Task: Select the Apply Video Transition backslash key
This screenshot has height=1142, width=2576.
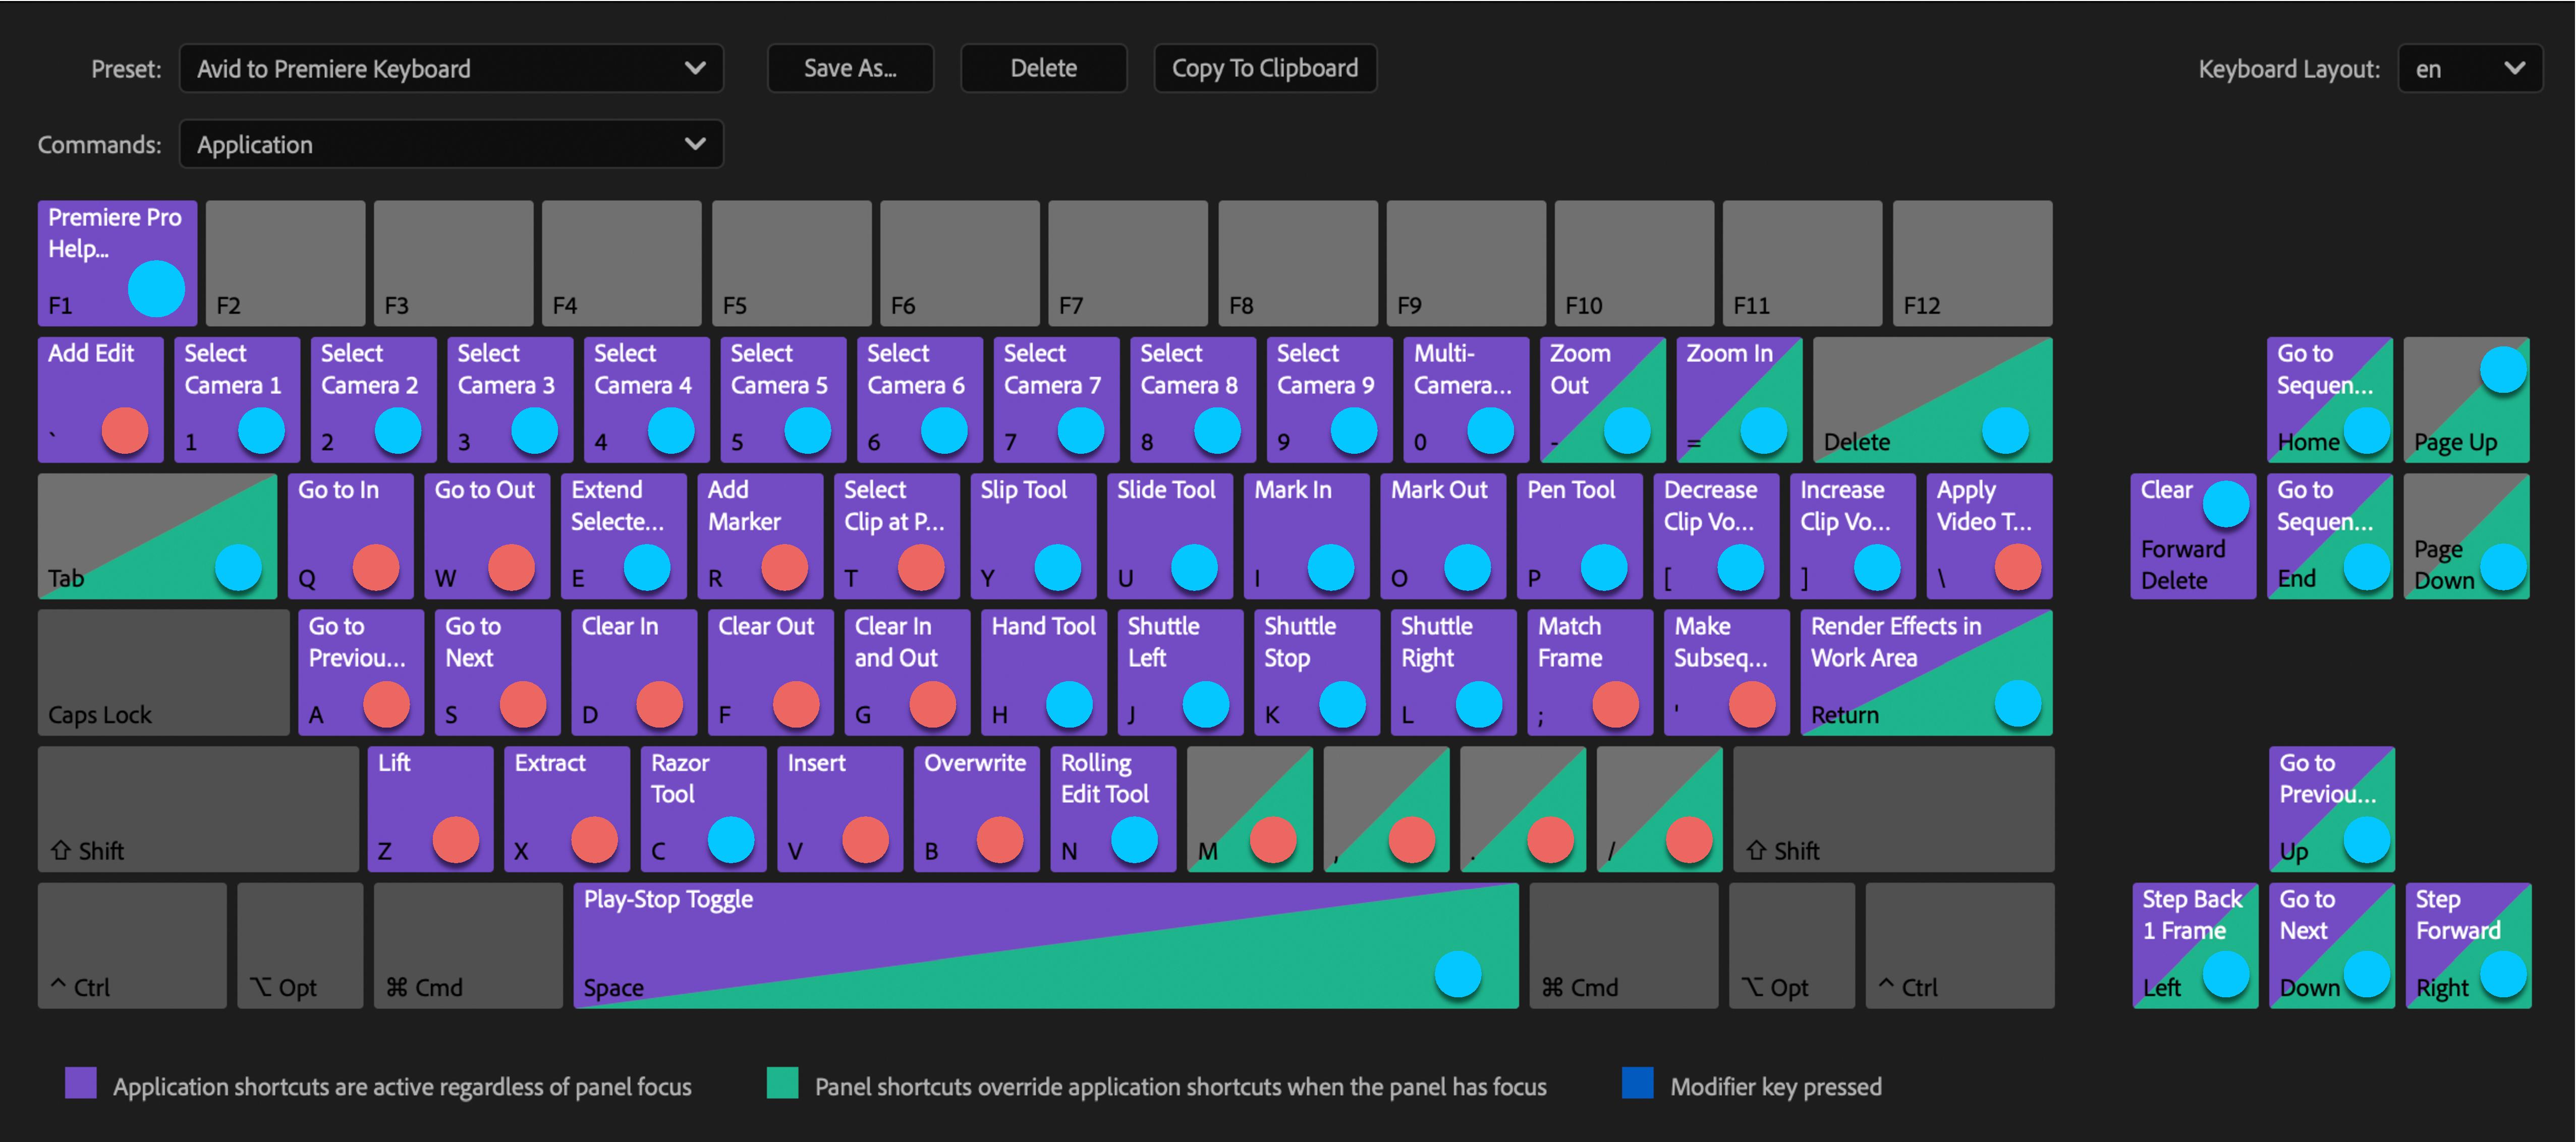Action: point(1989,536)
